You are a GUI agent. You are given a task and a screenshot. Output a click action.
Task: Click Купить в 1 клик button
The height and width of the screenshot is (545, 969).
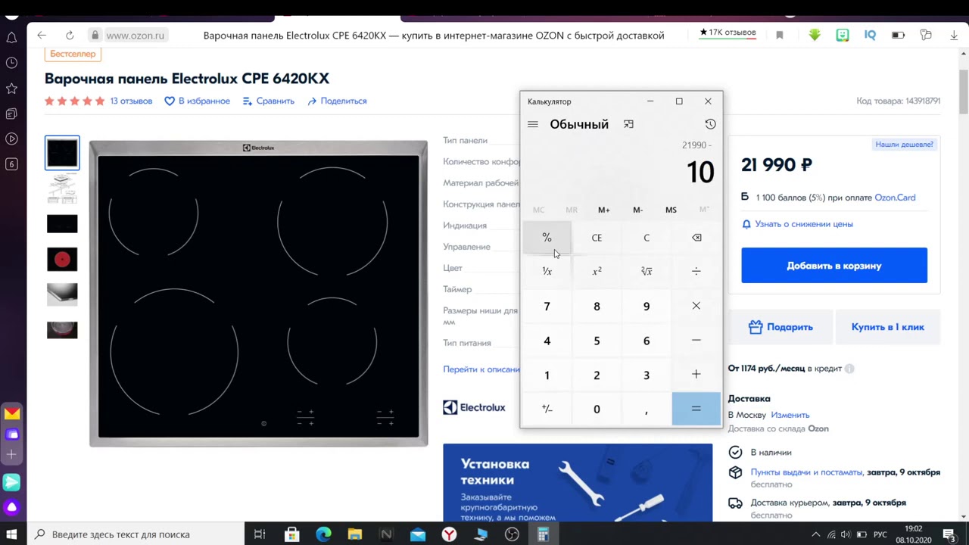click(x=887, y=327)
